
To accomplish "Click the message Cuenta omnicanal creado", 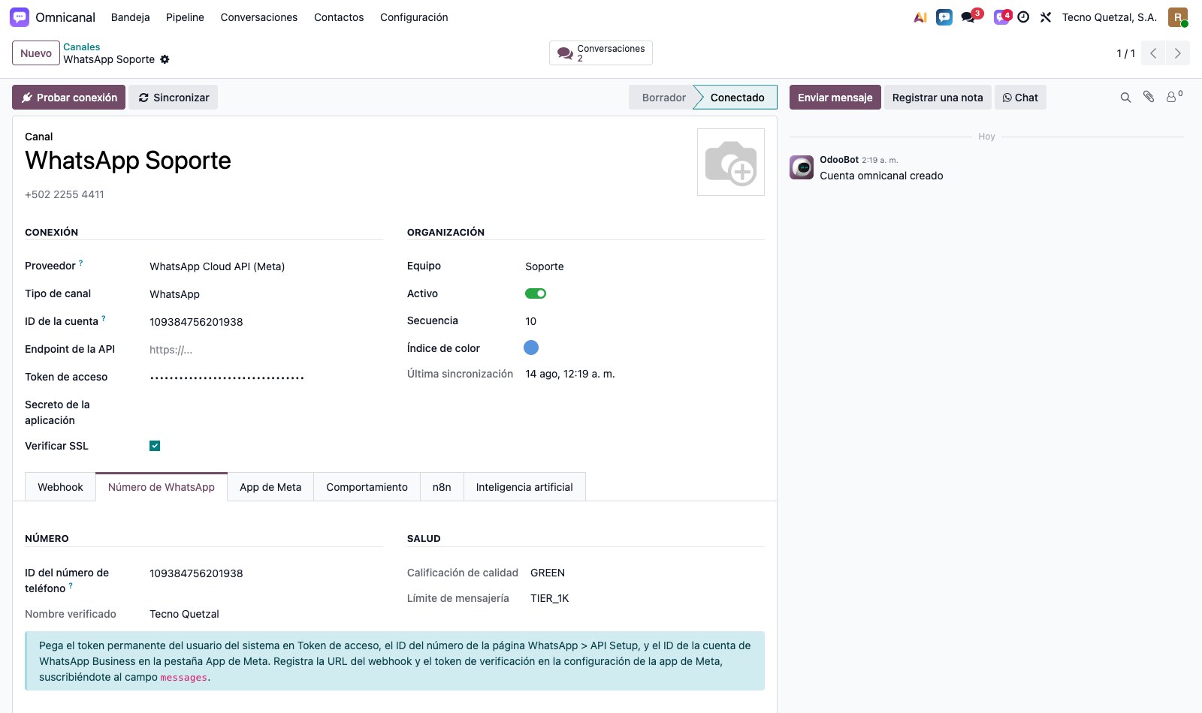I will [881, 176].
